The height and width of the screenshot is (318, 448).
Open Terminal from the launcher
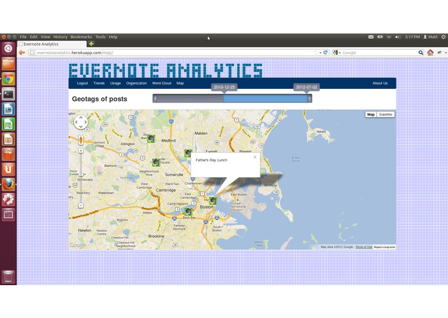tap(8, 94)
